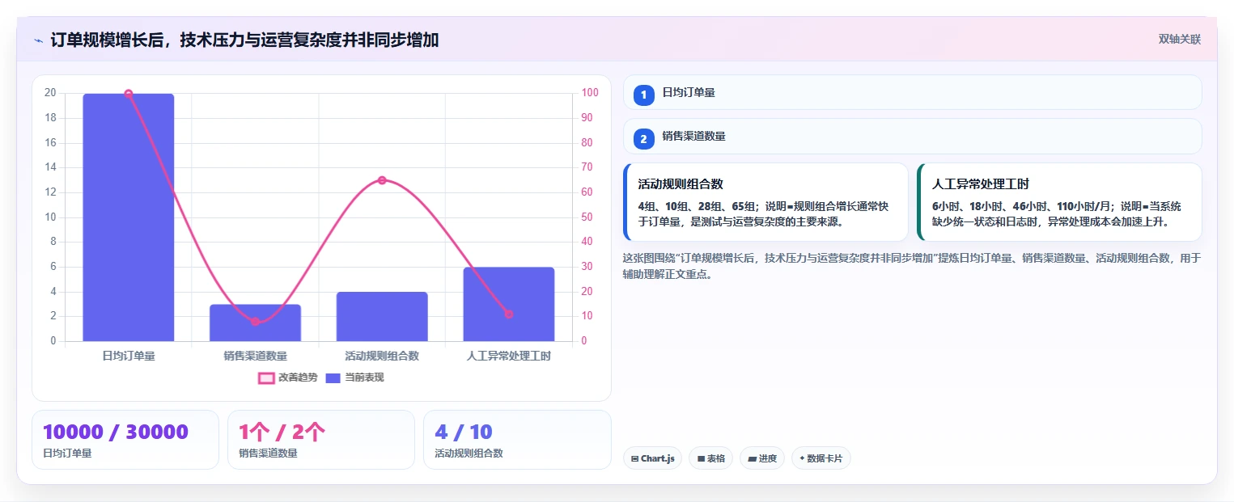Open the 活动规则组合数 card
Image resolution: width=1234 pixels, height=502 pixels.
coord(765,202)
